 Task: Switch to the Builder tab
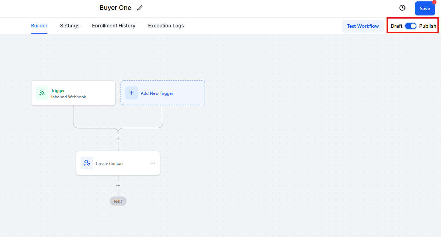coord(39,26)
